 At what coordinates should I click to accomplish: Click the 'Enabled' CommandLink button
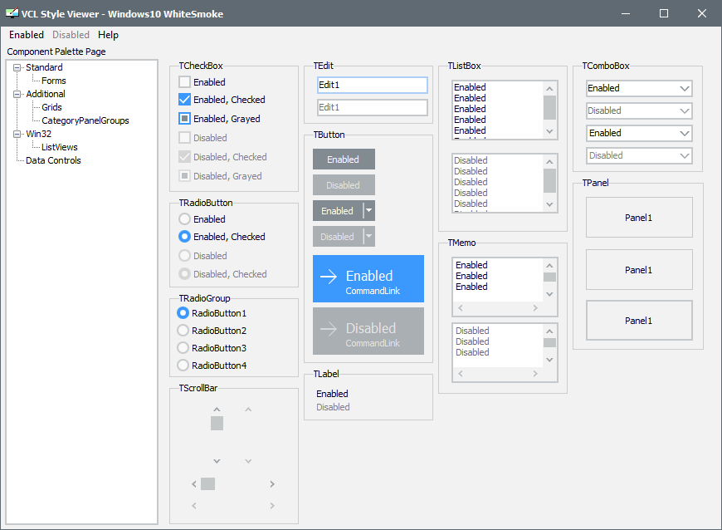click(368, 279)
